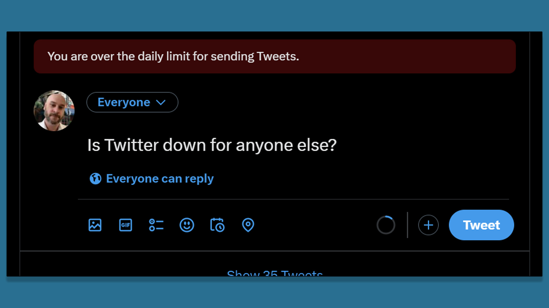Click the emoji picker icon

click(x=187, y=225)
